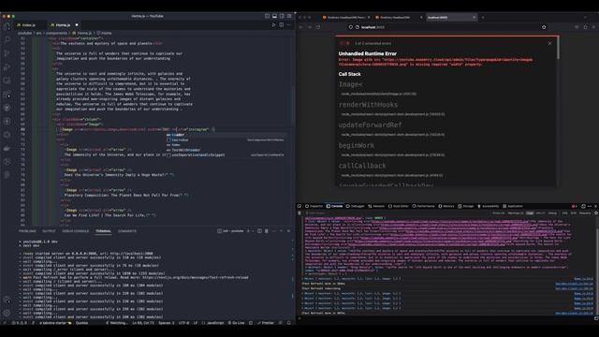This screenshot has height=337, width=599.
Task: Open the Accounts icon in the VS Code sidebar
Action: point(7,300)
